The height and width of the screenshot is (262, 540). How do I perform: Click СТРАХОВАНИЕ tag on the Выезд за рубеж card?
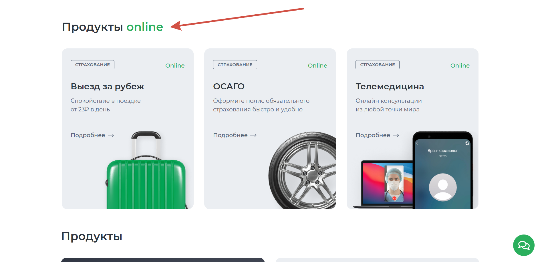[x=92, y=65]
